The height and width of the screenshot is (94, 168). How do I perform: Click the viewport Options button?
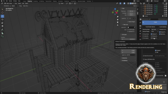(x=135, y=6)
